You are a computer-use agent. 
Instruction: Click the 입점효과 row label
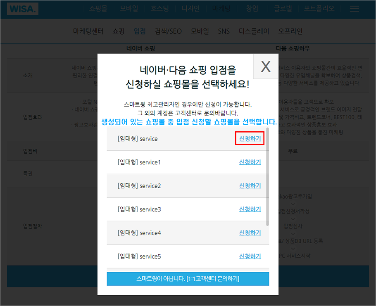pyautogui.click(x=33, y=117)
